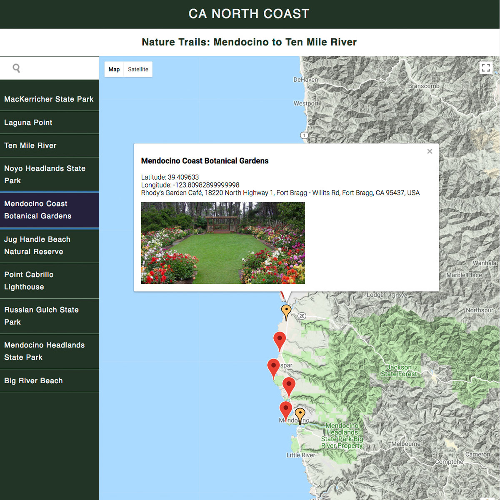This screenshot has width=500, height=500.
Task: Click into the sidebar search field
Action: pos(50,68)
